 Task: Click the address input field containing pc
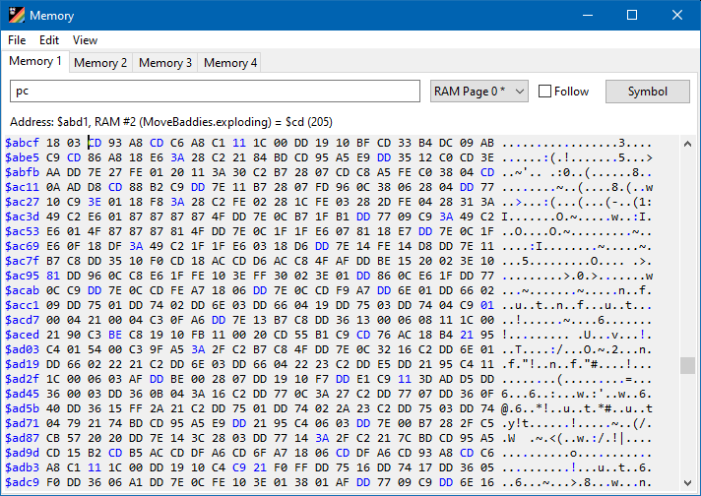point(215,92)
